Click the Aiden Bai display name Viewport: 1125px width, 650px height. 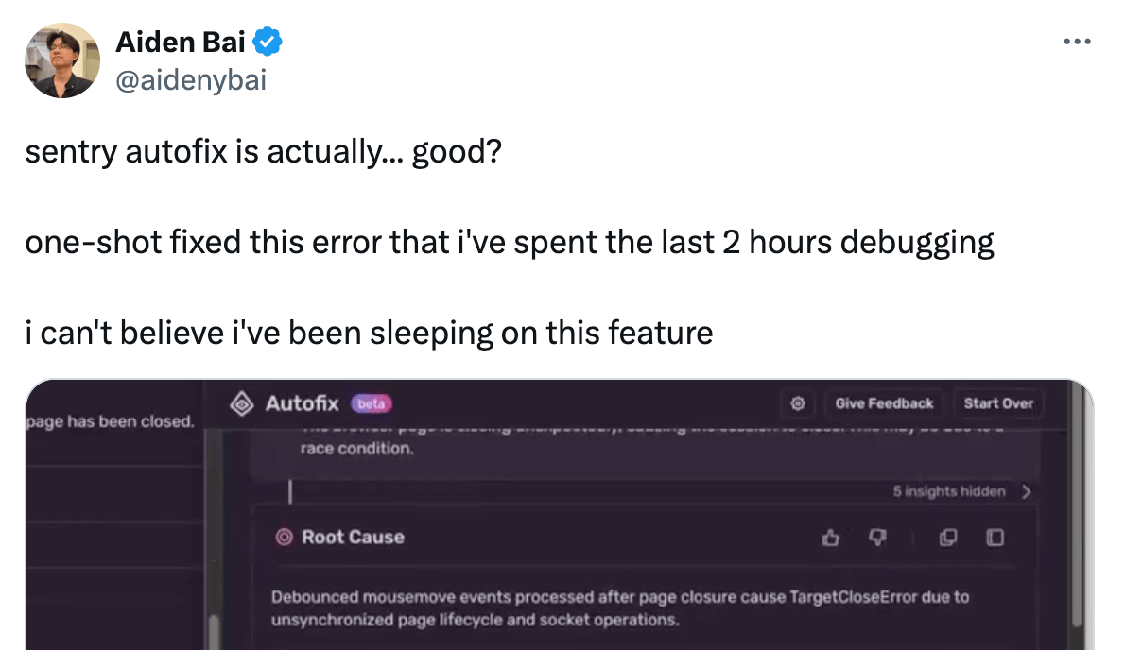(178, 42)
